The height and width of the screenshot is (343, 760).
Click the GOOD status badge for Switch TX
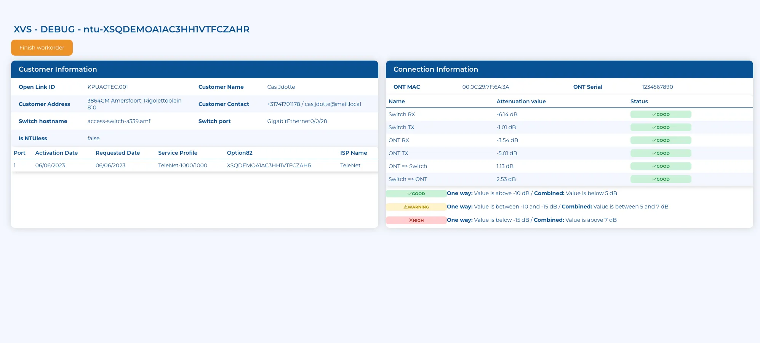pos(661,127)
